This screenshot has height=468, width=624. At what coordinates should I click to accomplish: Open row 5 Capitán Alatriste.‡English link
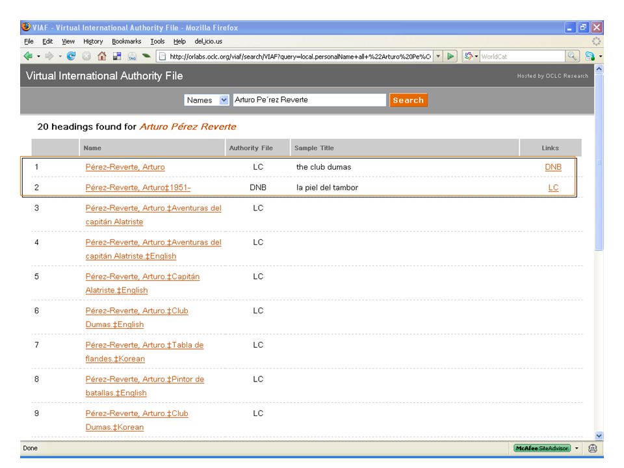point(142,283)
